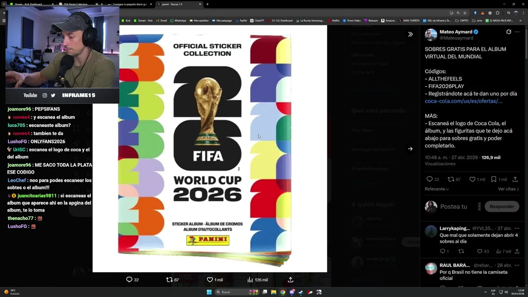View 7 mil analytics on Larrykaping's reply
The width and height of the screenshot is (528, 297).
[503, 251]
